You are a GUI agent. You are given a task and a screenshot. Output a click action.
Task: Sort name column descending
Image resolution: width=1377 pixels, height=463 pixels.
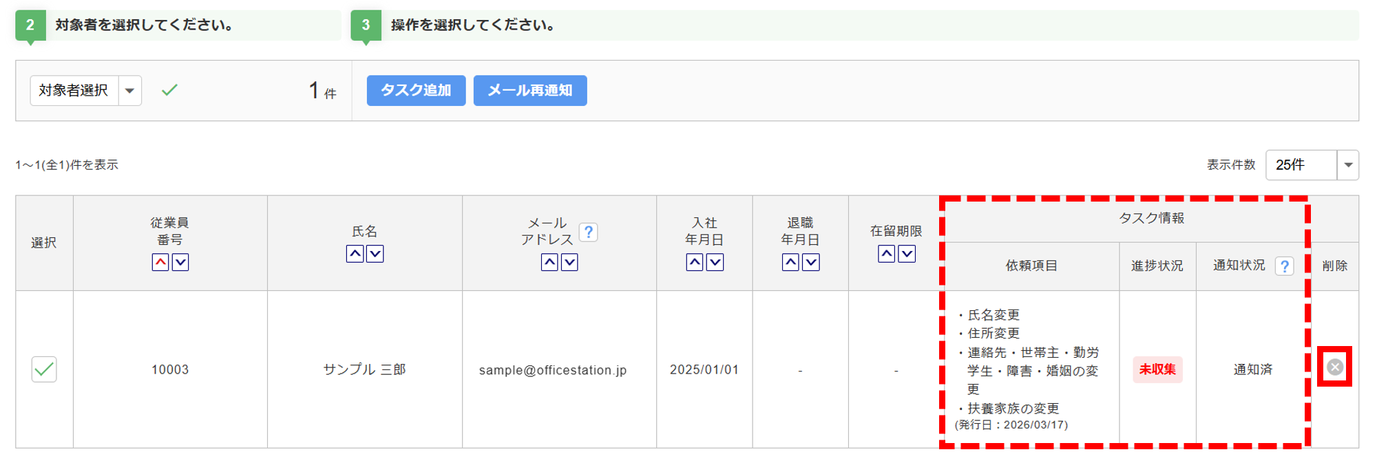[x=375, y=254]
